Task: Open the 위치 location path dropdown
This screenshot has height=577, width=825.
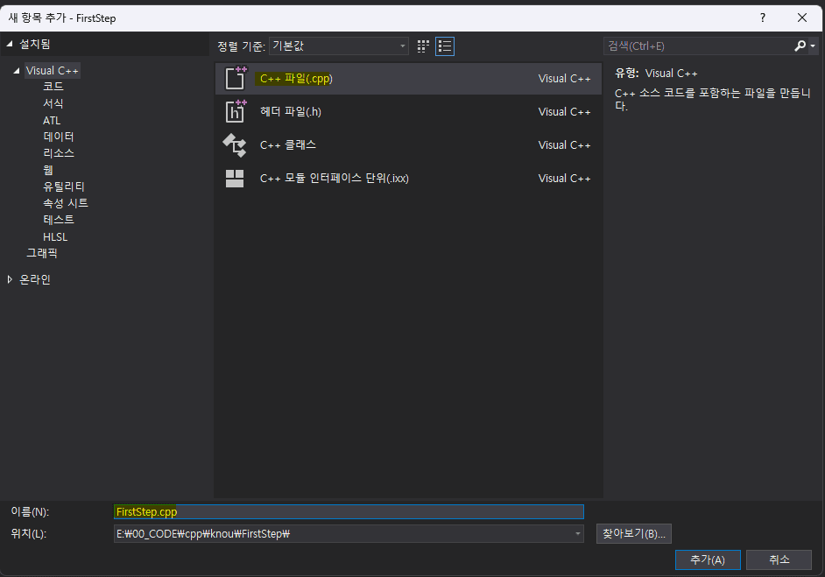Action: pos(578,533)
